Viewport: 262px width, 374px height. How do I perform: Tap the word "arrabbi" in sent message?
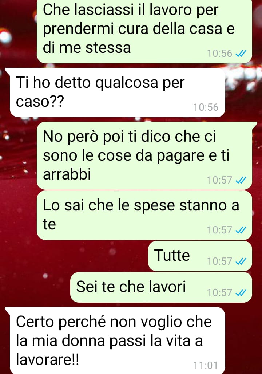pos(67,174)
